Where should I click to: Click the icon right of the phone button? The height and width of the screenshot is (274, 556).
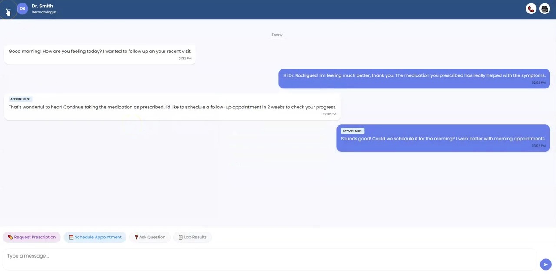[x=545, y=9]
